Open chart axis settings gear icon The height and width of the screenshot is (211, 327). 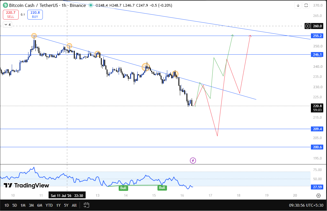318,195
